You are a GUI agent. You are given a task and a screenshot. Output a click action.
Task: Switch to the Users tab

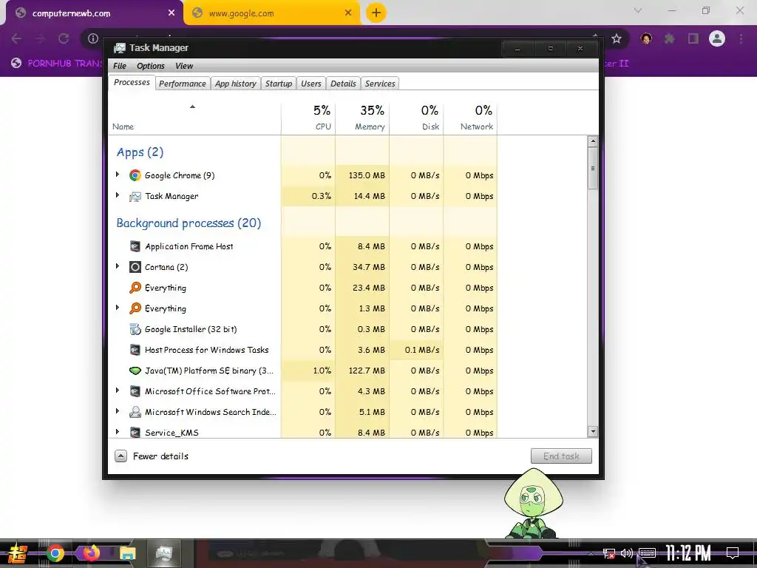pyautogui.click(x=311, y=84)
